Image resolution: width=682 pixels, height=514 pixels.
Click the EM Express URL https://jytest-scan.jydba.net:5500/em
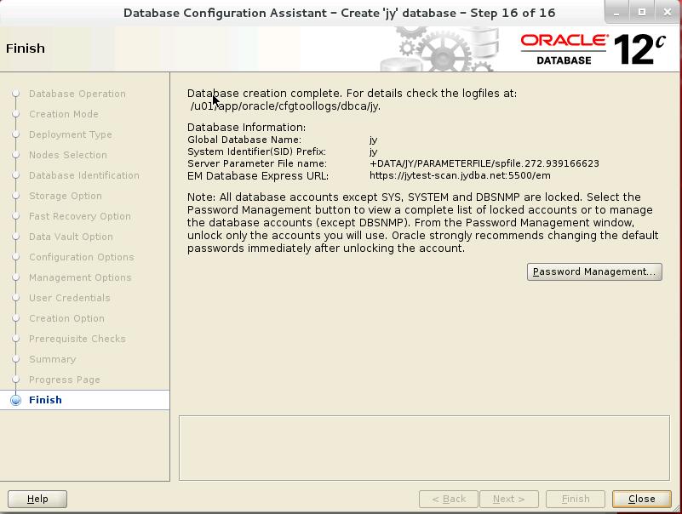pyautogui.click(x=460, y=175)
